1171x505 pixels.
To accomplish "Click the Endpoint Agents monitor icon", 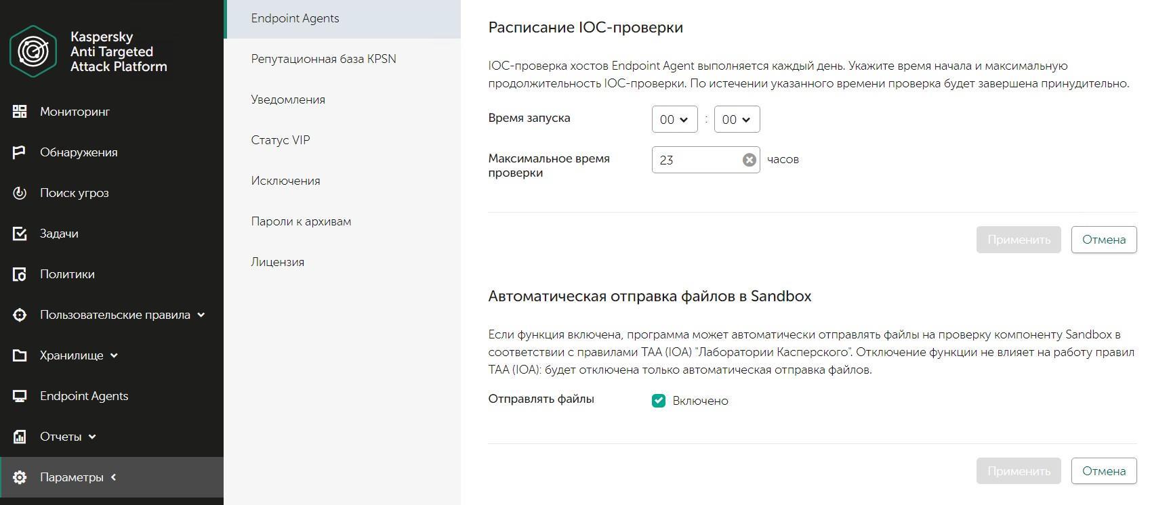I will click(20, 396).
